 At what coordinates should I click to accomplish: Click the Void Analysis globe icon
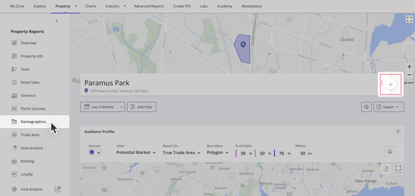pyautogui.click(x=14, y=189)
